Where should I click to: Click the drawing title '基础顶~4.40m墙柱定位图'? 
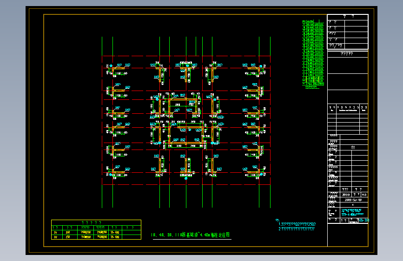click(191, 235)
